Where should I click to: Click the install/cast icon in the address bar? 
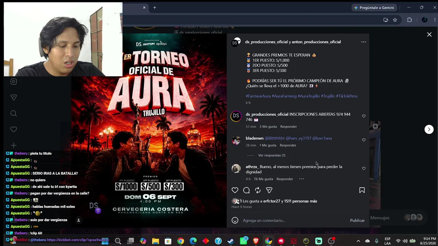(386, 20)
